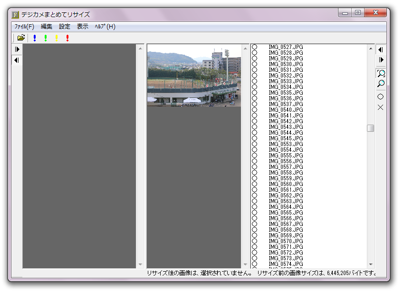The width and height of the screenshot is (404, 295).
Task: Select file name IMG_0571.JPG
Action: (x=286, y=247)
